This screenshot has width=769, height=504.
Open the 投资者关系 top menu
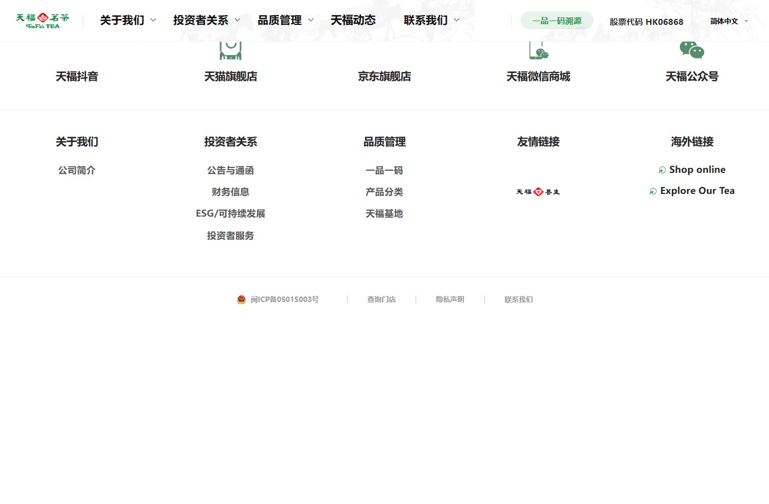tap(201, 20)
